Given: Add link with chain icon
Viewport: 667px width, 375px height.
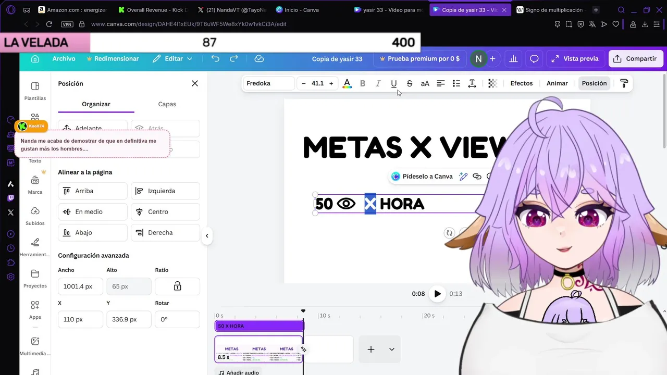Looking at the screenshot, I should [x=477, y=177].
